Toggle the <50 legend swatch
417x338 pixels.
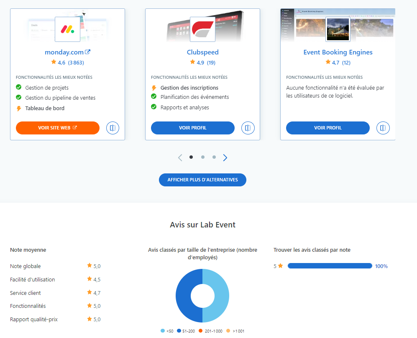pyautogui.click(x=163, y=331)
